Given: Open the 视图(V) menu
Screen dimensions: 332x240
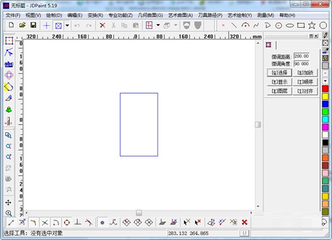Looking at the screenshot, I should (33, 15).
